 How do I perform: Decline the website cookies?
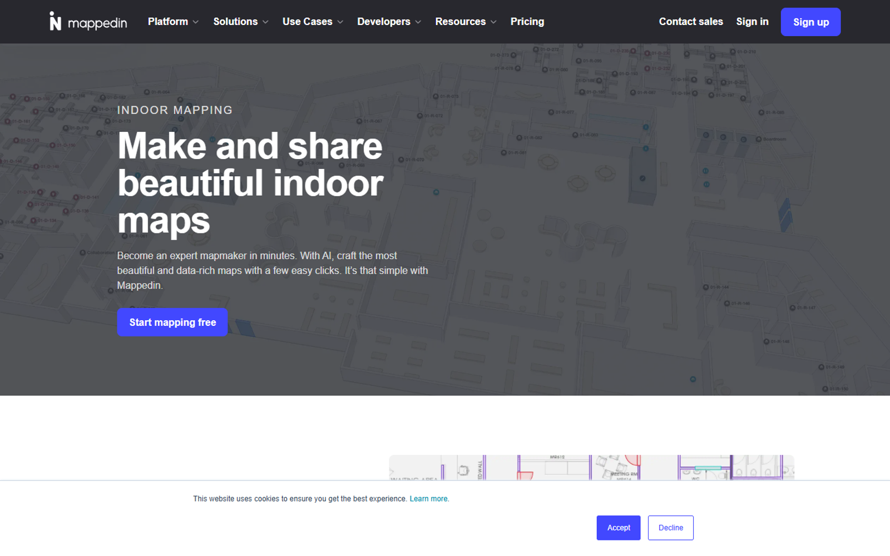671,528
